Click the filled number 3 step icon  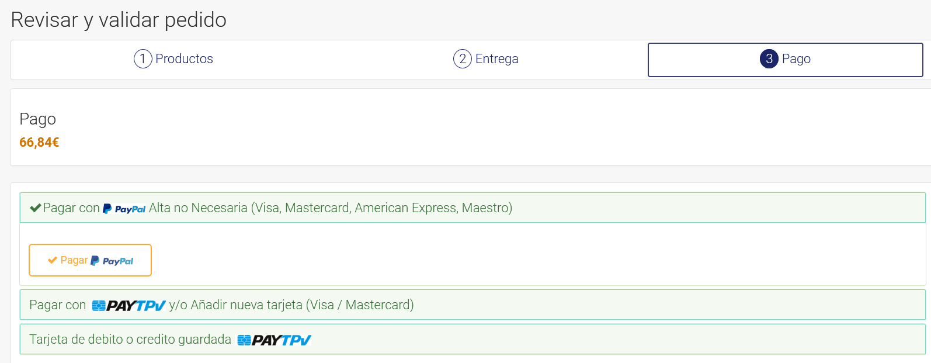tap(769, 59)
